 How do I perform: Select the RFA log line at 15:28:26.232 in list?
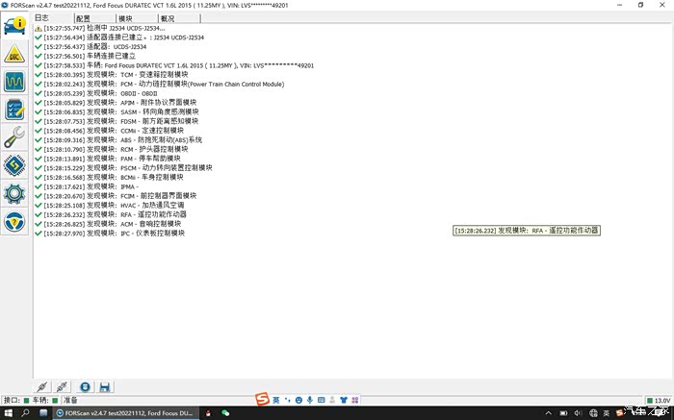[111, 214]
